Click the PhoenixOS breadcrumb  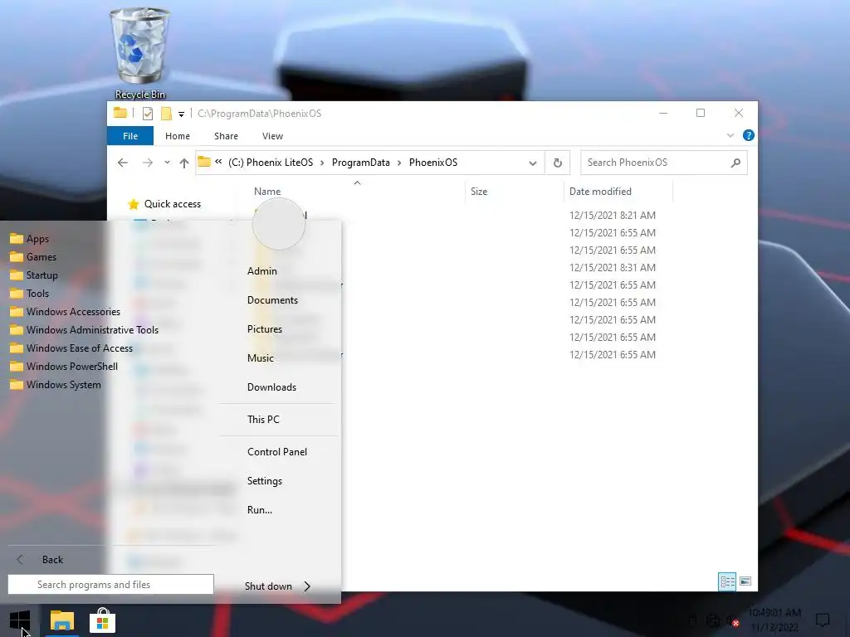pos(433,163)
